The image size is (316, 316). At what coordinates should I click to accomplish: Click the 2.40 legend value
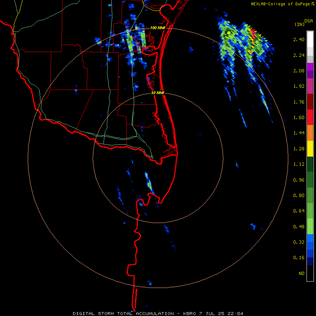299,39
